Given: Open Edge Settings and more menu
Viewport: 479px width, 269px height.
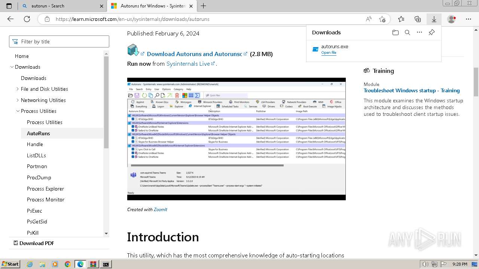Looking at the screenshot, I should click(x=469, y=19).
